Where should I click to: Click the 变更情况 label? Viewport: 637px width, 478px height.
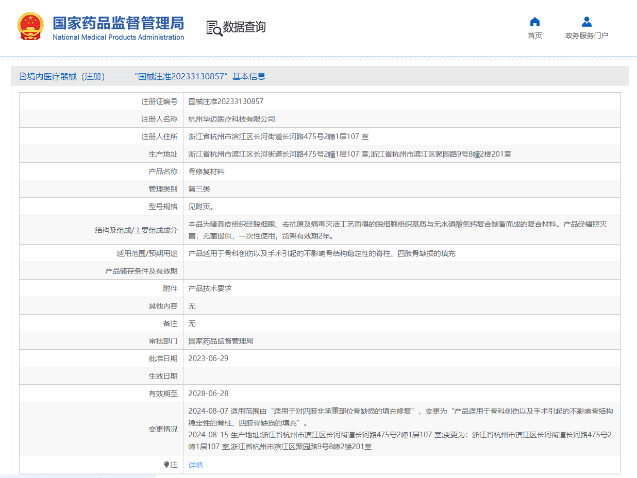163,429
